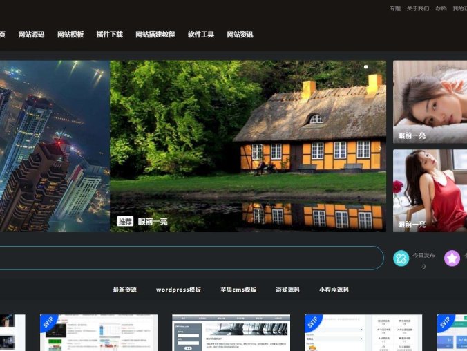Click the 专题 link in the top bar
467x351 pixels.
click(x=395, y=9)
